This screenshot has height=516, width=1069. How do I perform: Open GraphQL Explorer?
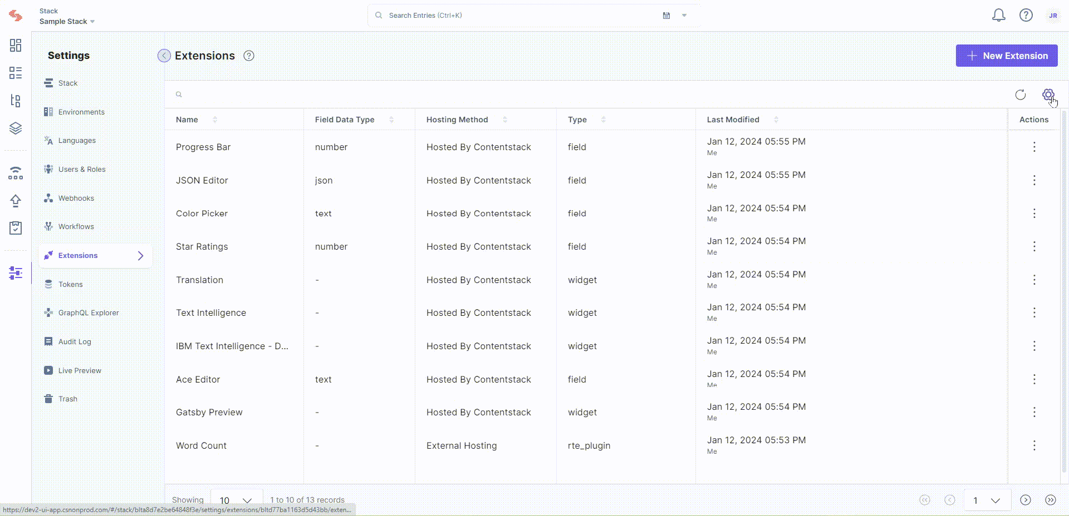[95, 312]
